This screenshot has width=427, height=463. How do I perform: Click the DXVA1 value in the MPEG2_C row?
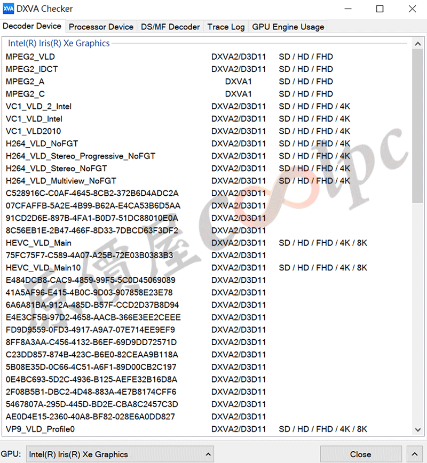tap(239, 94)
